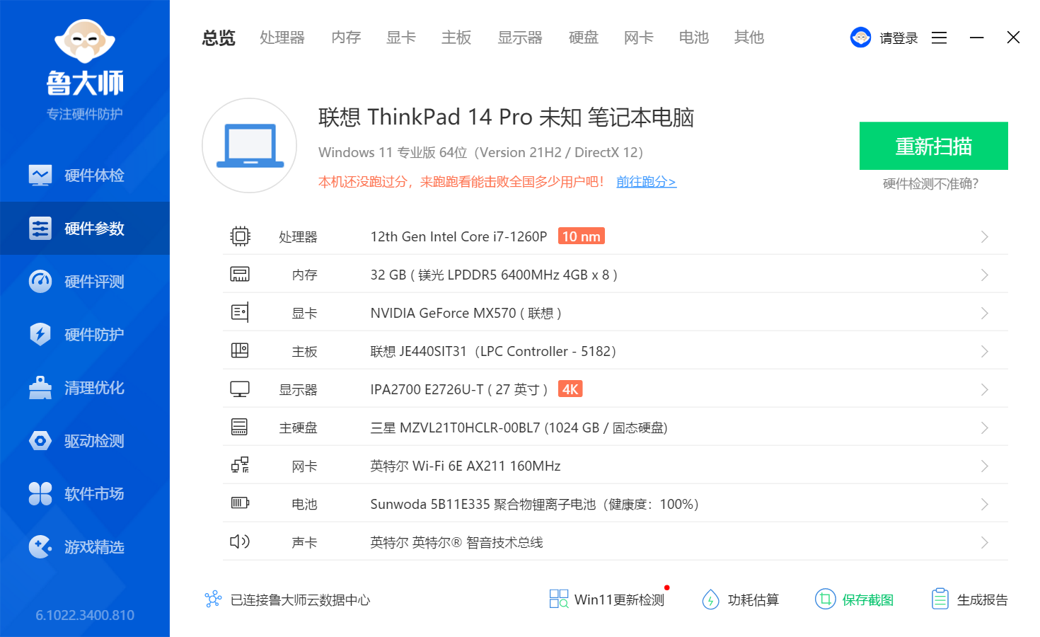This screenshot has height=637, width=1040.
Task: Expand the 主板 row chevron
Action: point(984,351)
